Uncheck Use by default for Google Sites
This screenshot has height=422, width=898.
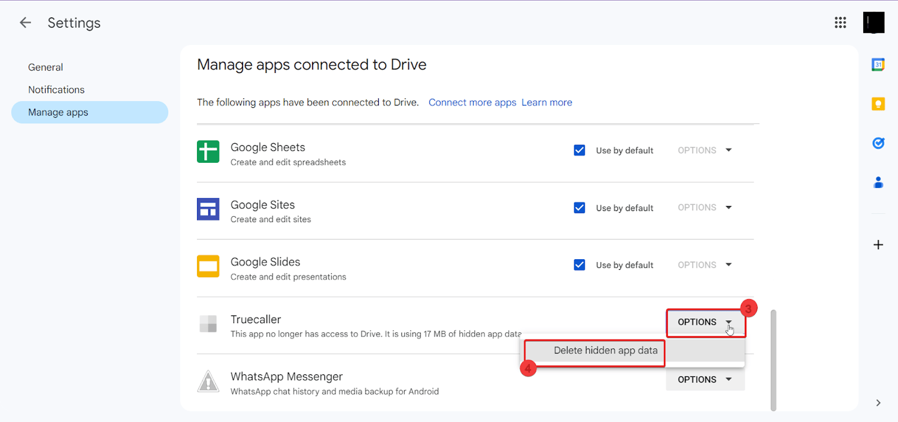[580, 208]
